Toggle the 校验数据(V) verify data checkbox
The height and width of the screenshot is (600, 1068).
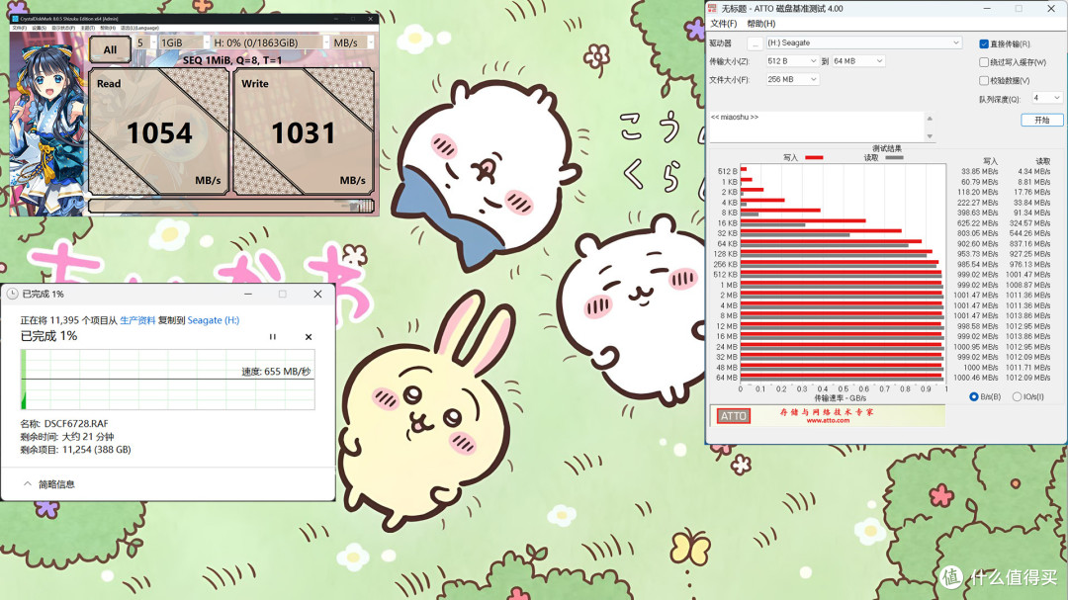pos(984,80)
